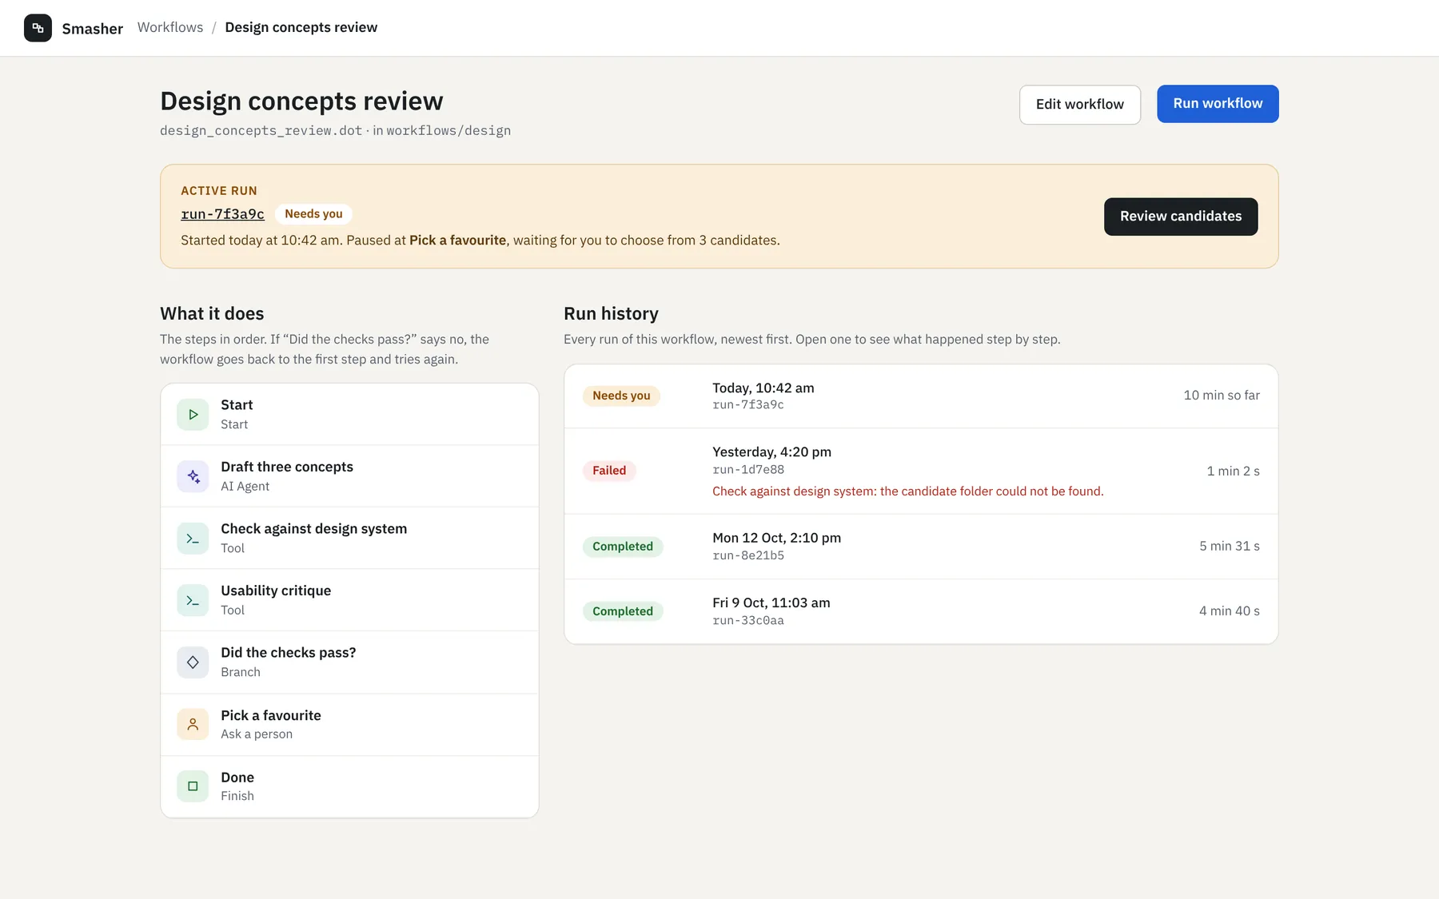Image resolution: width=1439 pixels, height=899 pixels.
Task: Select the Done step label
Action: pos(237,778)
